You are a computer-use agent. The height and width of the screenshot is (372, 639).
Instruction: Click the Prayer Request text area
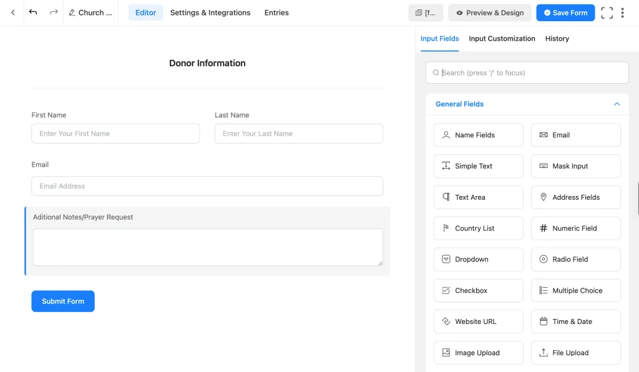[x=208, y=247]
